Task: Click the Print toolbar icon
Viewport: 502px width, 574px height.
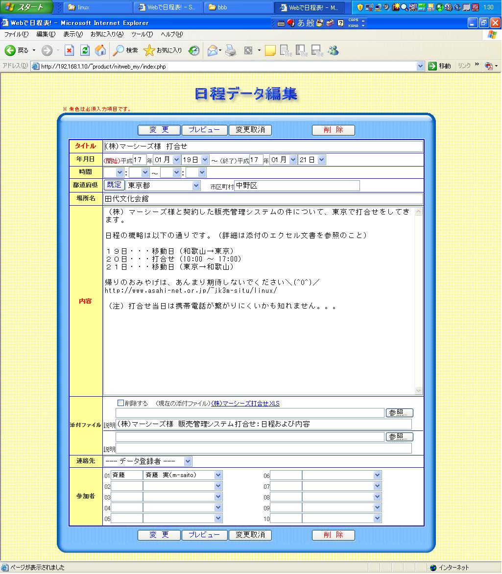Action: tap(231, 50)
